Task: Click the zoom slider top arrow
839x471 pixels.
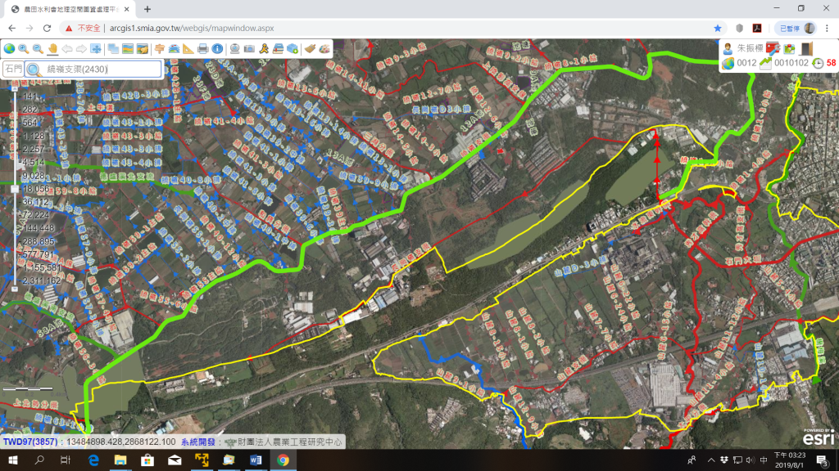Action: pos(15,87)
